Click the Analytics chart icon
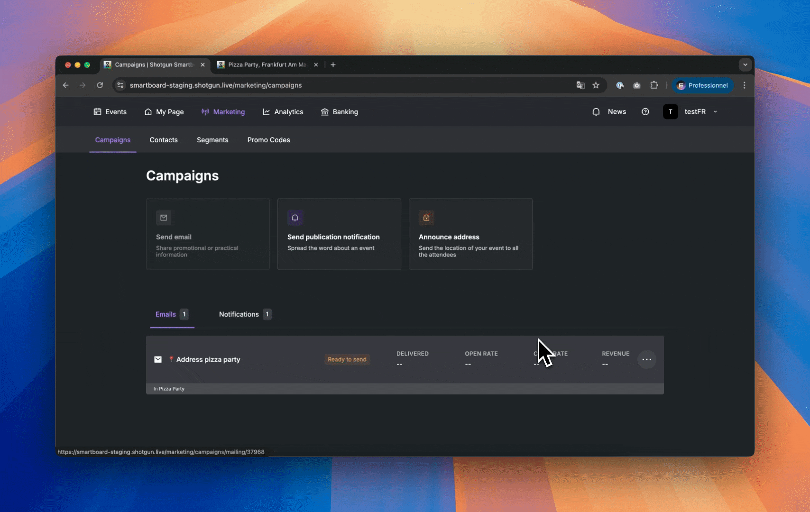The image size is (810, 512). click(266, 112)
